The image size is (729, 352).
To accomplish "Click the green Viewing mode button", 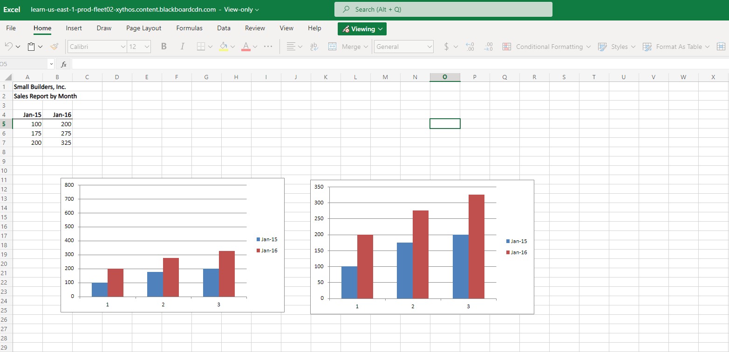I will [x=362, y=29].
